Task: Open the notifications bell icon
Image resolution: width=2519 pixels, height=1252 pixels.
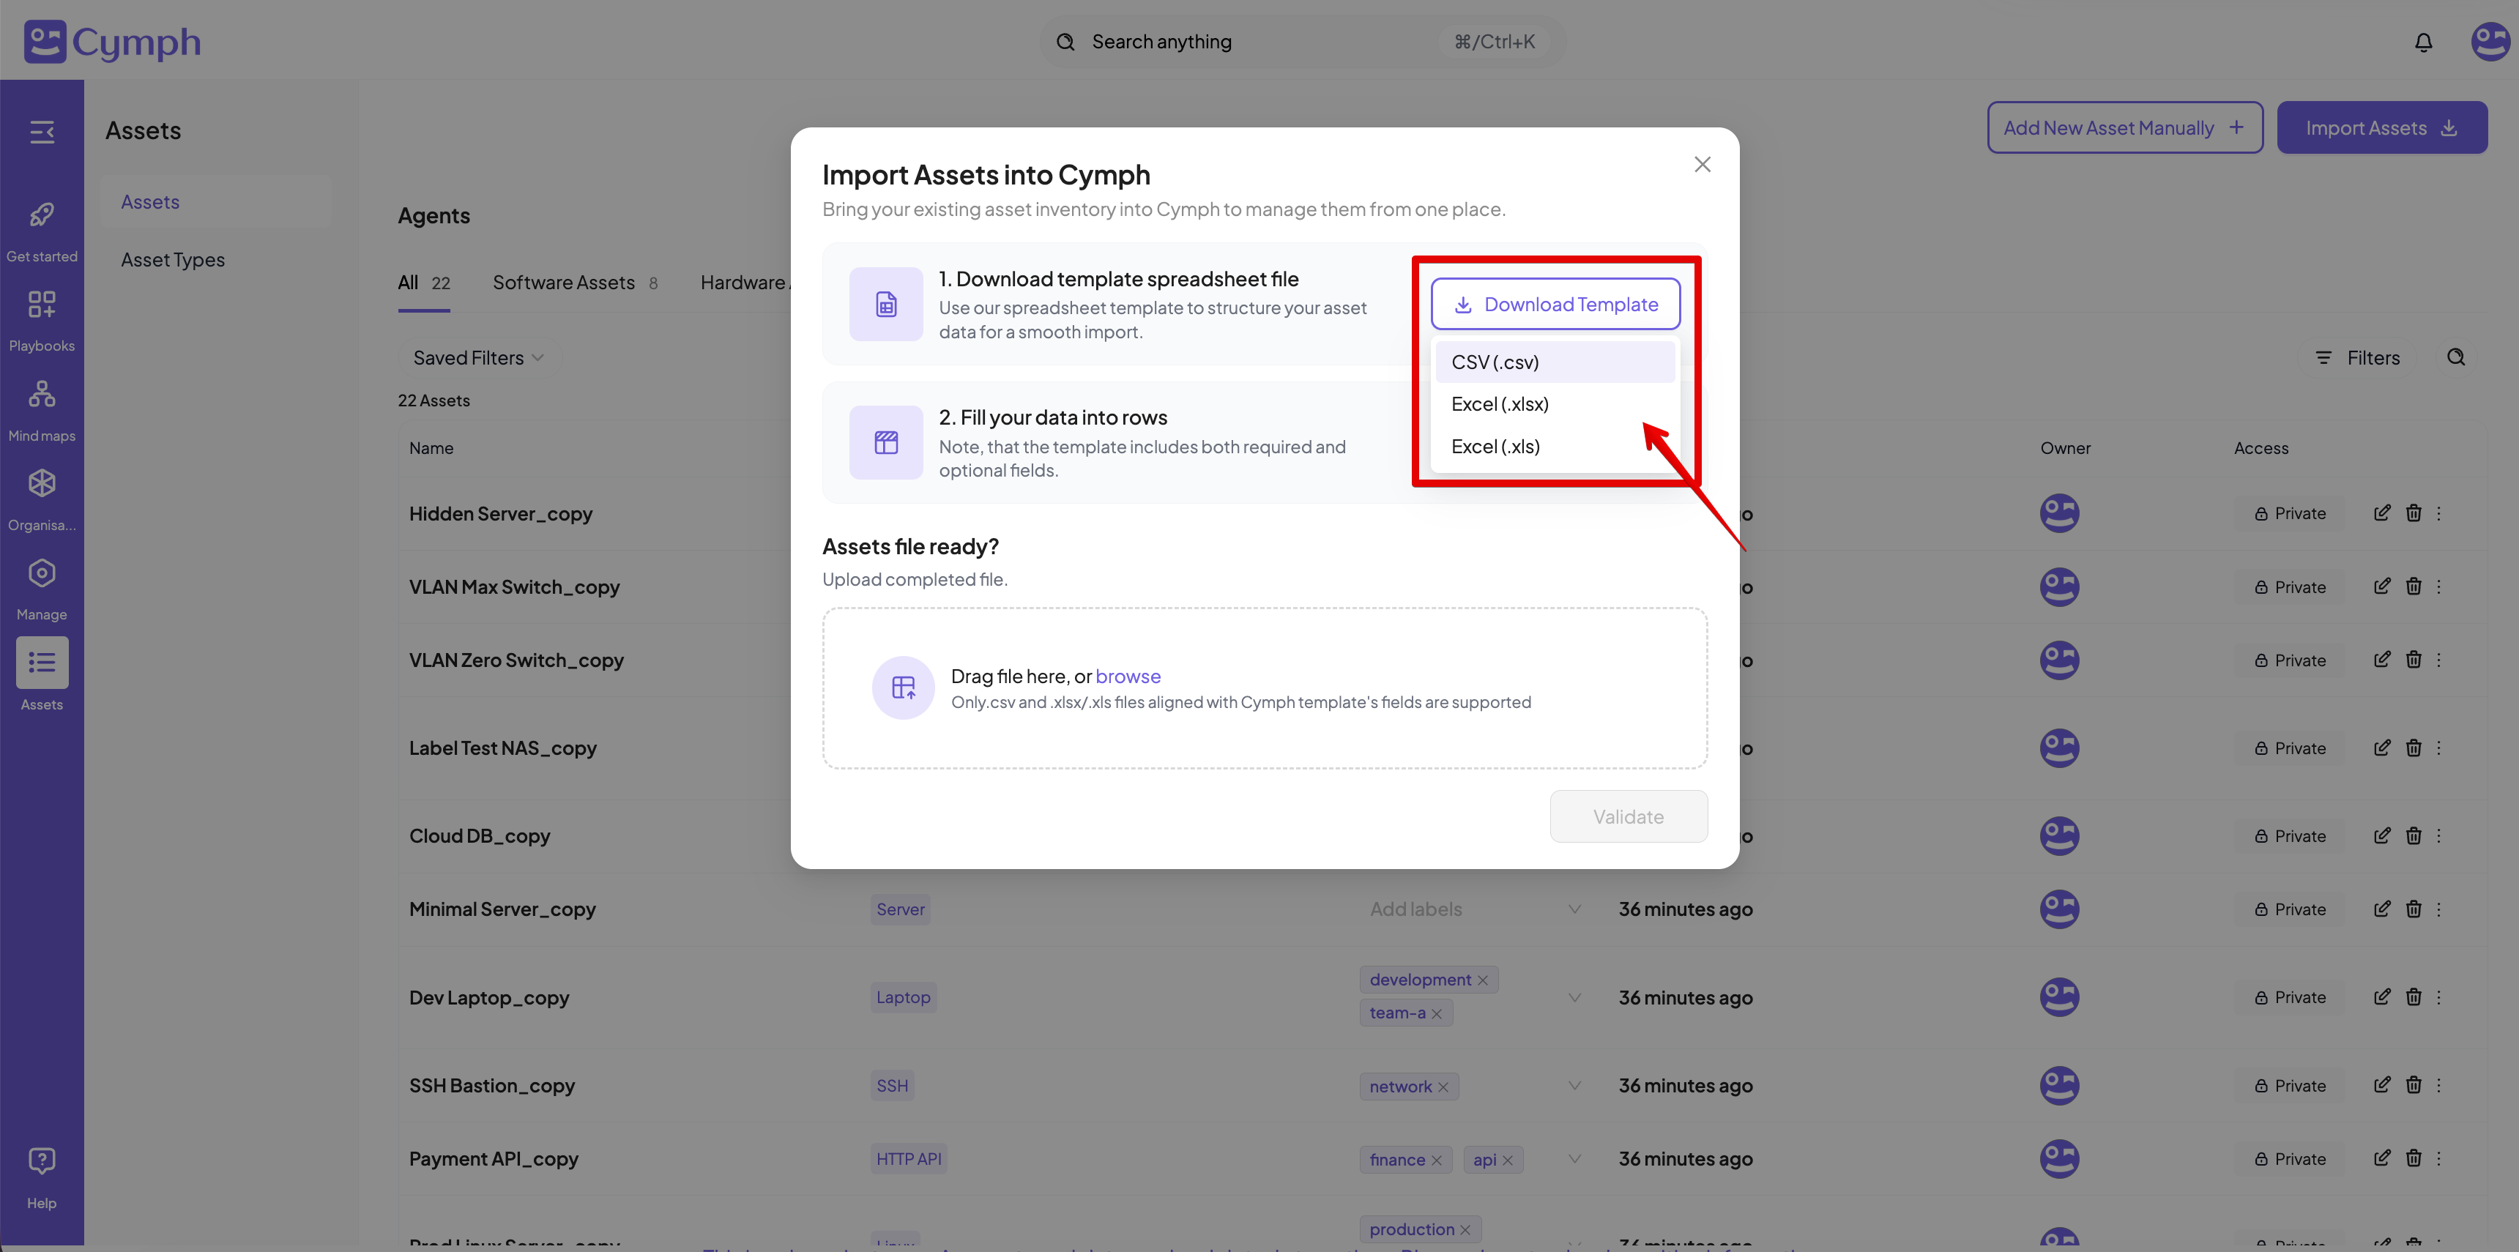Action: tap(2422, 42)
